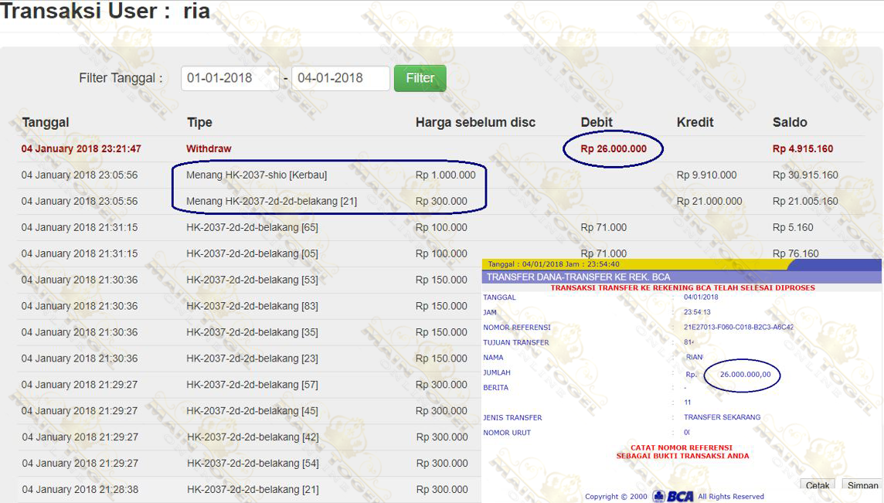The image size is (884, 503).
Task: Click the Debit column header
Action: tap(597, 122)
